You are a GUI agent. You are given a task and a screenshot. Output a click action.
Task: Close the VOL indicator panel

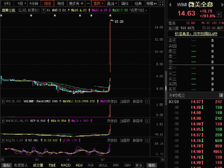pyautogui.click(x=147, y=101)
